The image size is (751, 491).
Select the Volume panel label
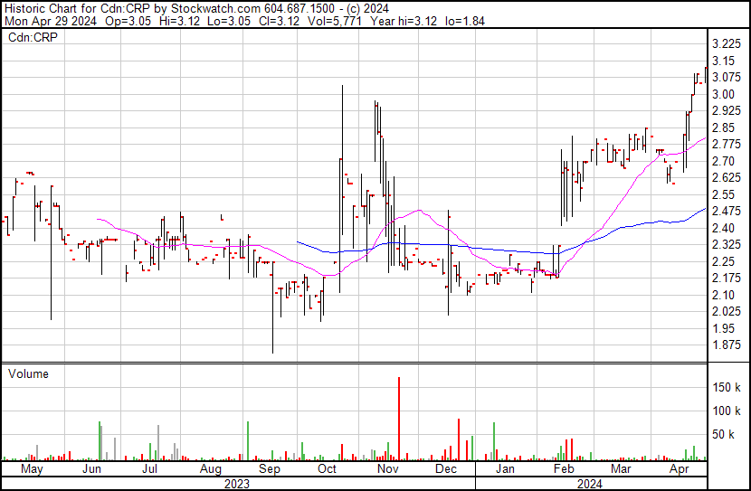pyautogui.click(x=28, y=373)
